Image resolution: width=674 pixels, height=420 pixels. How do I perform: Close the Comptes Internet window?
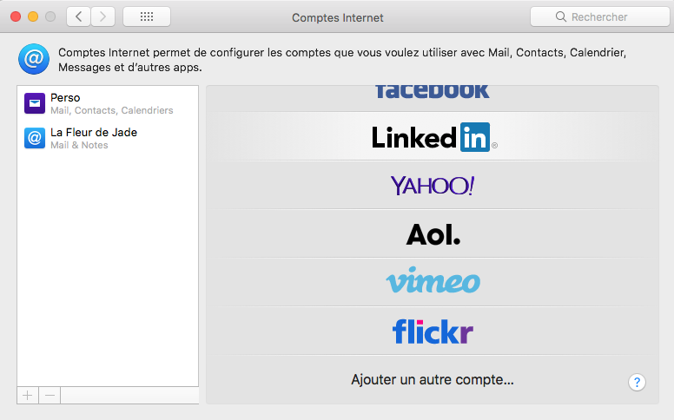[x=16, y=16]
